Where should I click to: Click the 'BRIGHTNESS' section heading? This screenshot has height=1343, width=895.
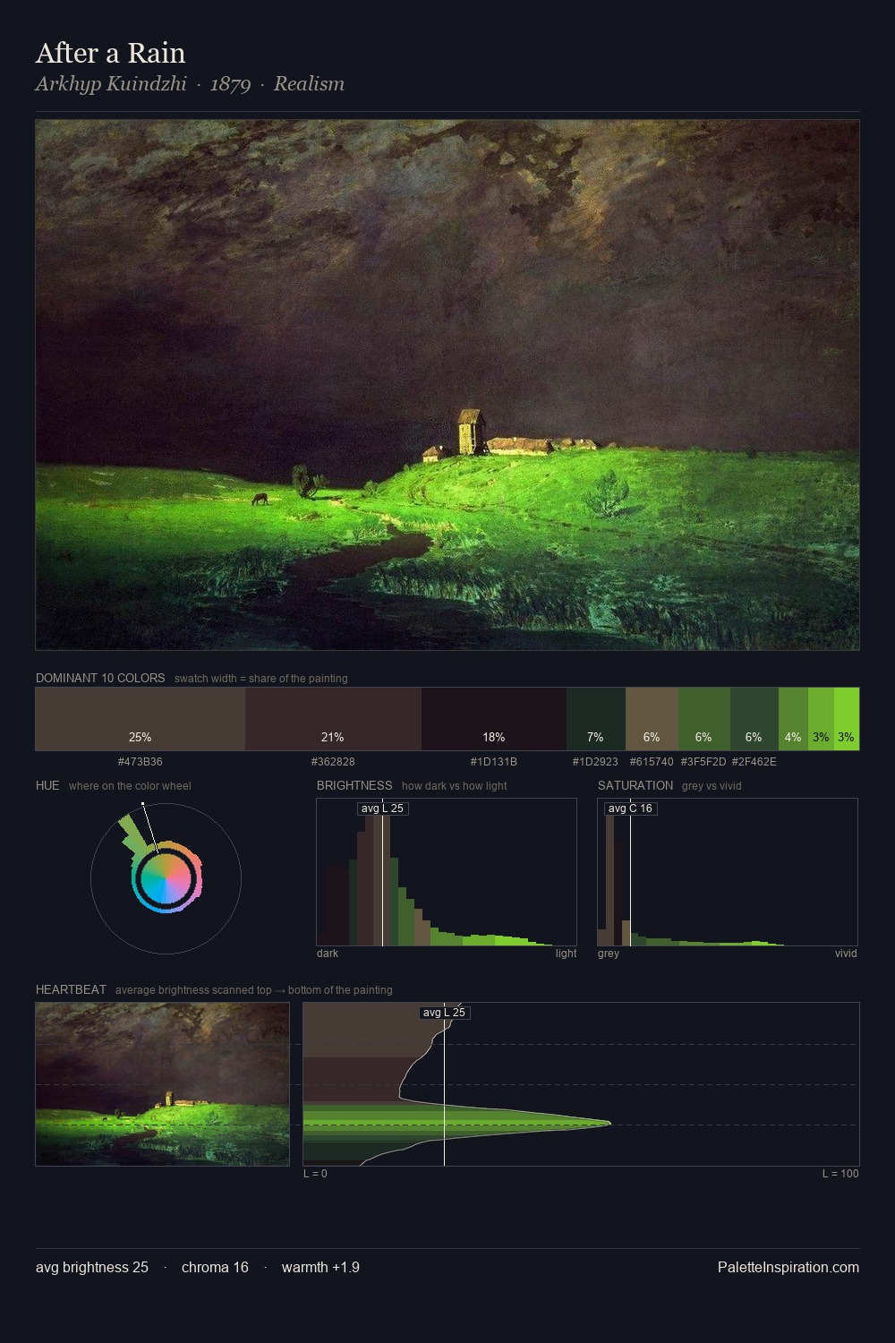pyautogui.click(x=354, y=785)
